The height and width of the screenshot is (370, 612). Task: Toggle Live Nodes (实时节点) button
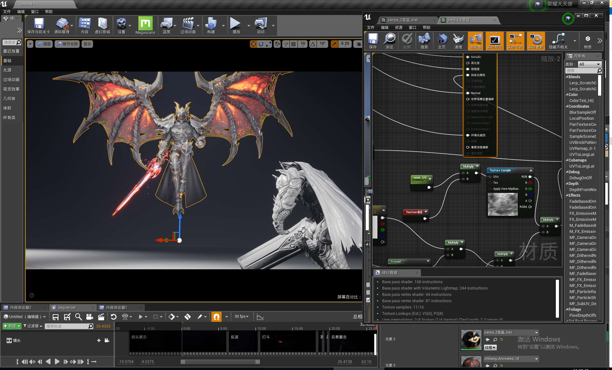515,41
